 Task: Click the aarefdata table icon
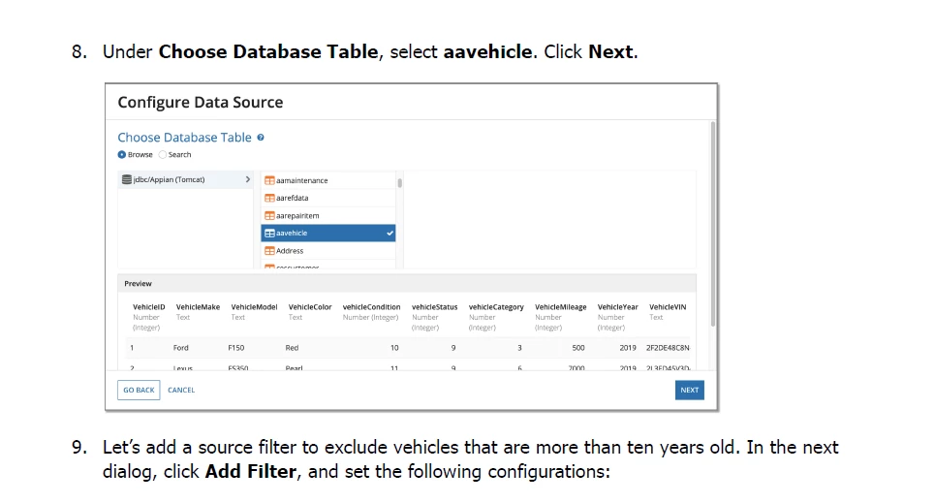pos(269,198)
